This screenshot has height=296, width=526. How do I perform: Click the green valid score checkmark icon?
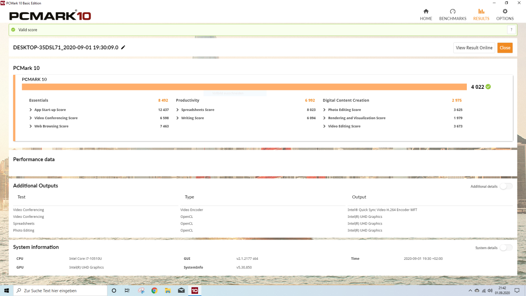(13, 30)
